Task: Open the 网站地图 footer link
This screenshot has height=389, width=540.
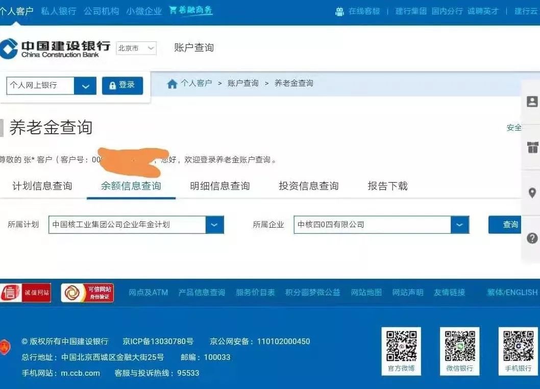Action: [x=366, y=293]
